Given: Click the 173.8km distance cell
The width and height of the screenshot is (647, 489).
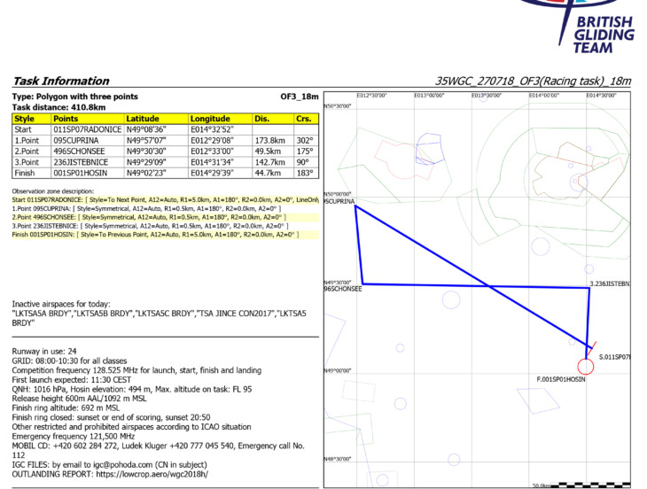Looking at the screenshot, I should point(269,140).
